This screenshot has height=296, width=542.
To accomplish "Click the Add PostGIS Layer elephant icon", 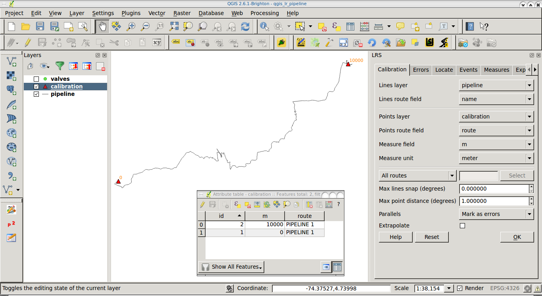I will point(12,90).
